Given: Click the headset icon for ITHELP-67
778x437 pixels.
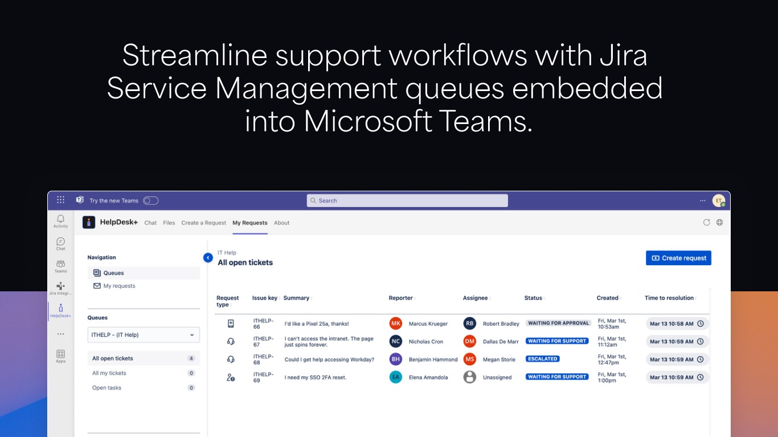Looking at the screenshot, I should [x=231, y=341].
